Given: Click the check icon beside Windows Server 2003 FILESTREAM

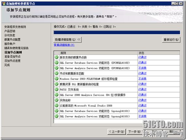Looking at the screenshot, I should (x=56, y=79).
